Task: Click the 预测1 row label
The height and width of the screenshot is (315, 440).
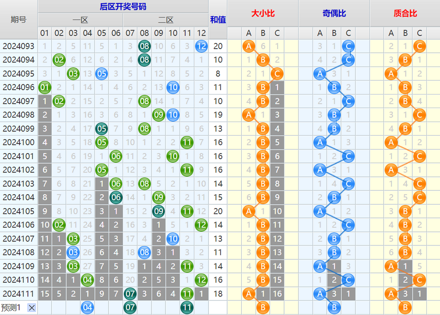Action: (x=11, y=308)
